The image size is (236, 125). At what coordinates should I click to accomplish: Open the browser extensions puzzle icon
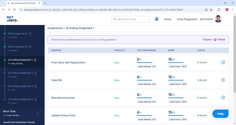219,10
